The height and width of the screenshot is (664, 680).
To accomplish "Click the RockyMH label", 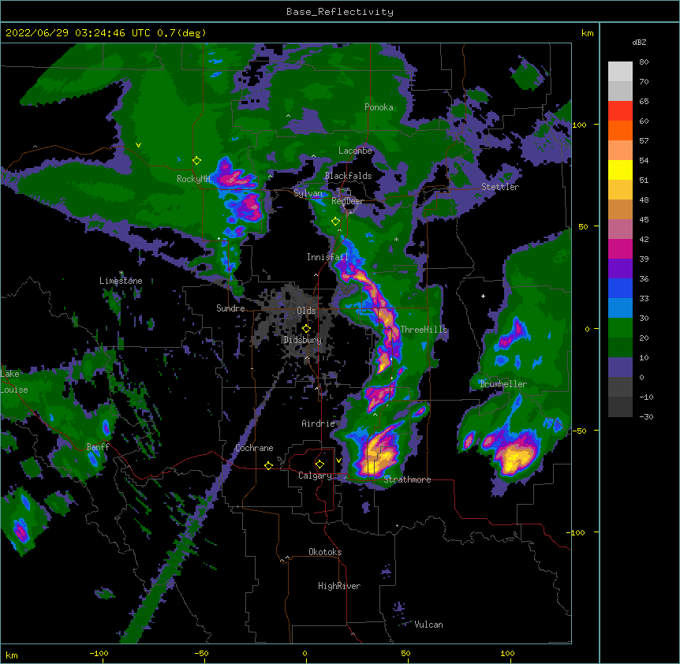I will click(193, 179).
